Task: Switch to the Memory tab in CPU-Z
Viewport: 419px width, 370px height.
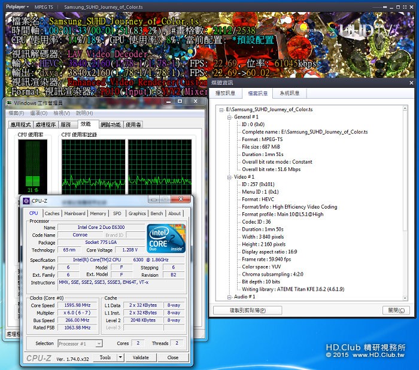Action: 98,213
